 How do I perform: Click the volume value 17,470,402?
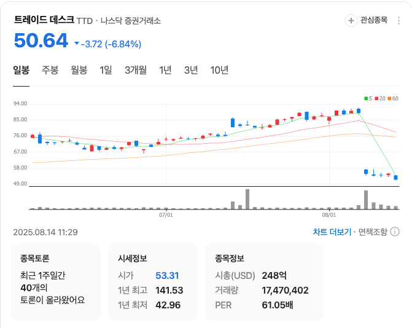click(285, 290)
